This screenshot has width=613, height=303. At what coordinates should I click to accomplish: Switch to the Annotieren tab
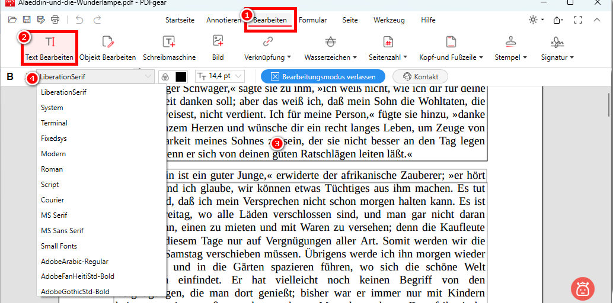click(224, 20)
